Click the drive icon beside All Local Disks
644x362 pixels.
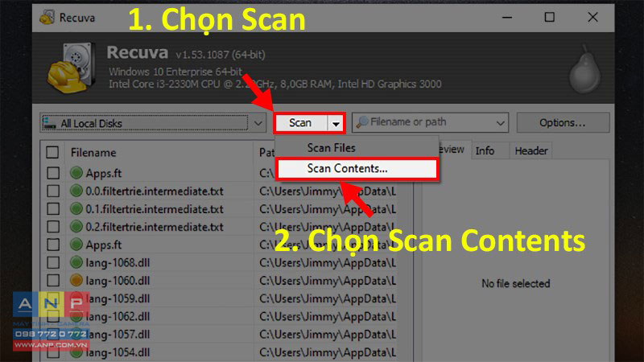50,123
